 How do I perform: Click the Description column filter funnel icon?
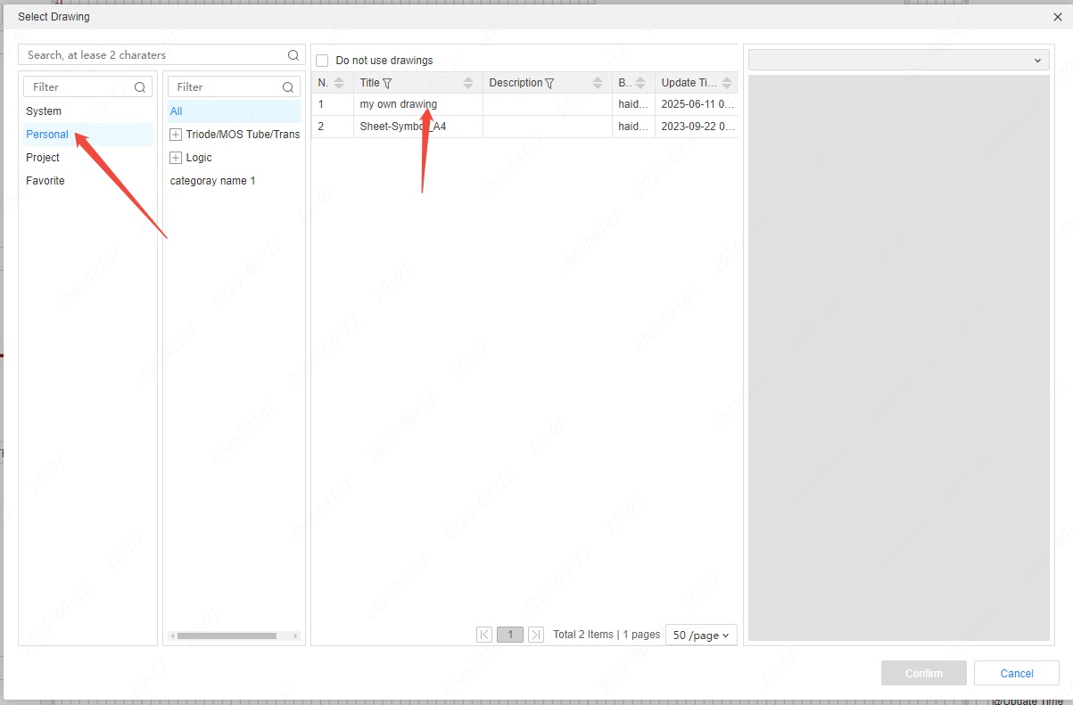point(549,83)
